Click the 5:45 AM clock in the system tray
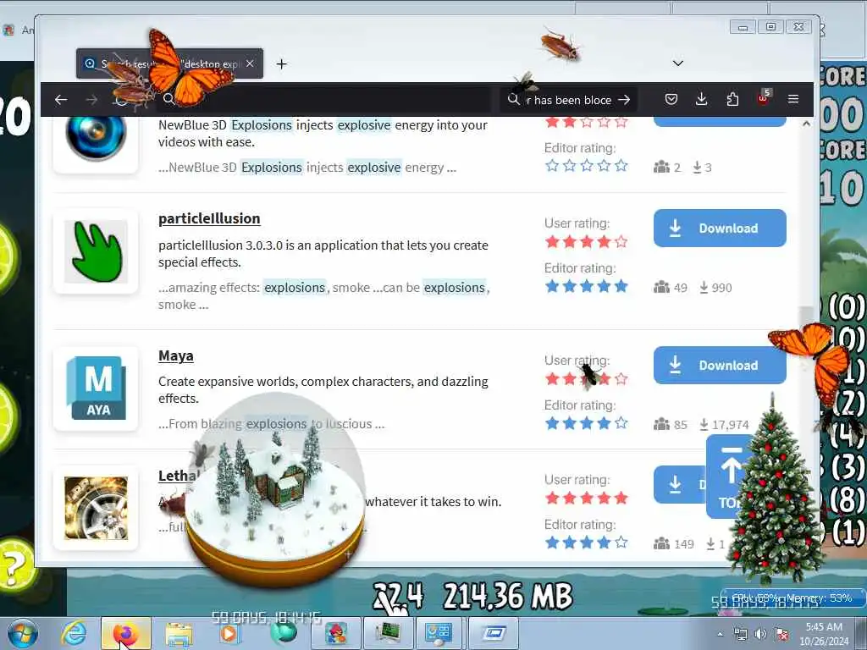The height and width of the screenshot is (650, 867). 824,627
